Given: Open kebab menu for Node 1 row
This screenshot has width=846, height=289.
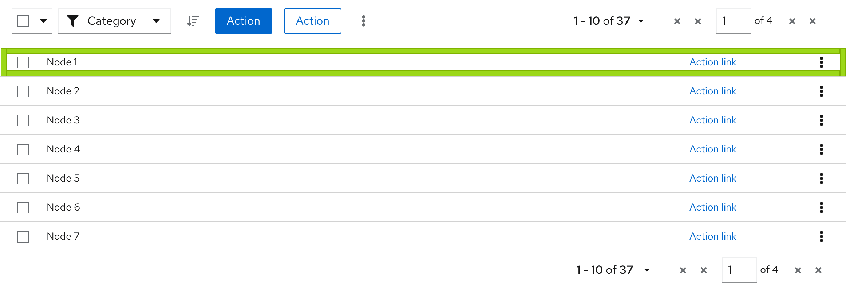Looking at the screenshot, I should 821,62.
